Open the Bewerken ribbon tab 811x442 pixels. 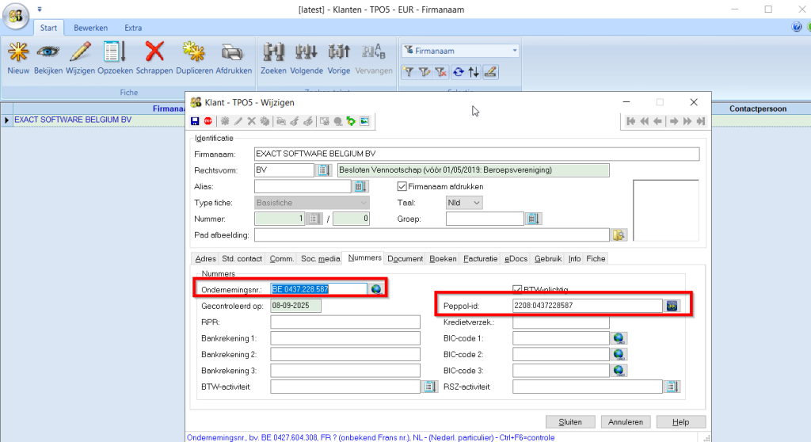coord(90,28)
